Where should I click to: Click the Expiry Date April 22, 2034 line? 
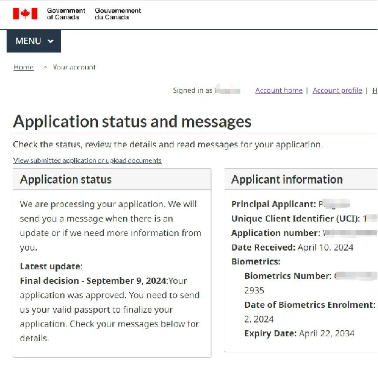[x=299, y=333]
